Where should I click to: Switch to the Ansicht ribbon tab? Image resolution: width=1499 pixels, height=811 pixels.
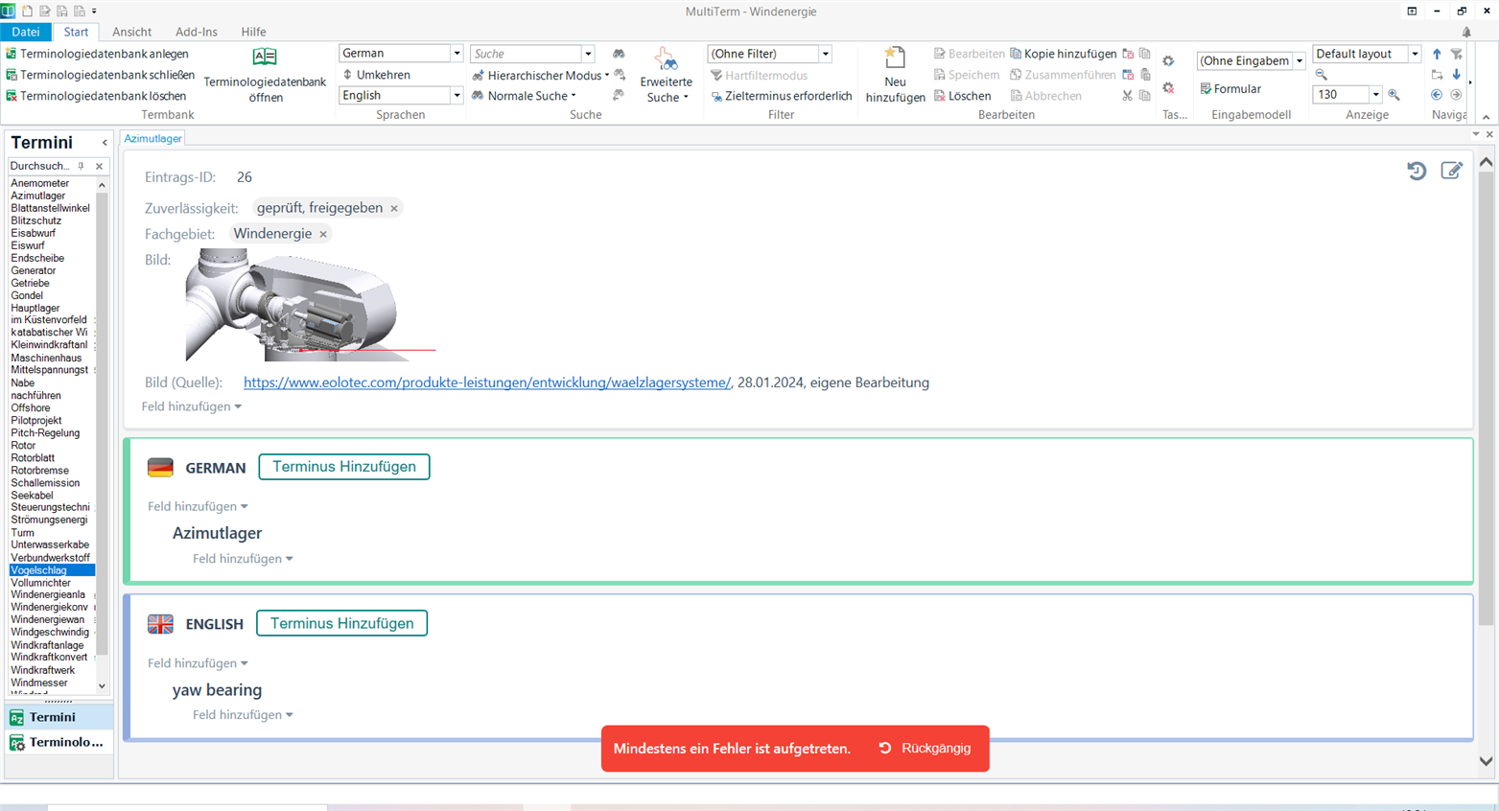pyautogui.click(x=131, y=32)
